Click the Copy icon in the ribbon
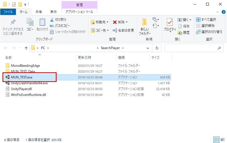This screenshot has width=227, height=143. 30,22
